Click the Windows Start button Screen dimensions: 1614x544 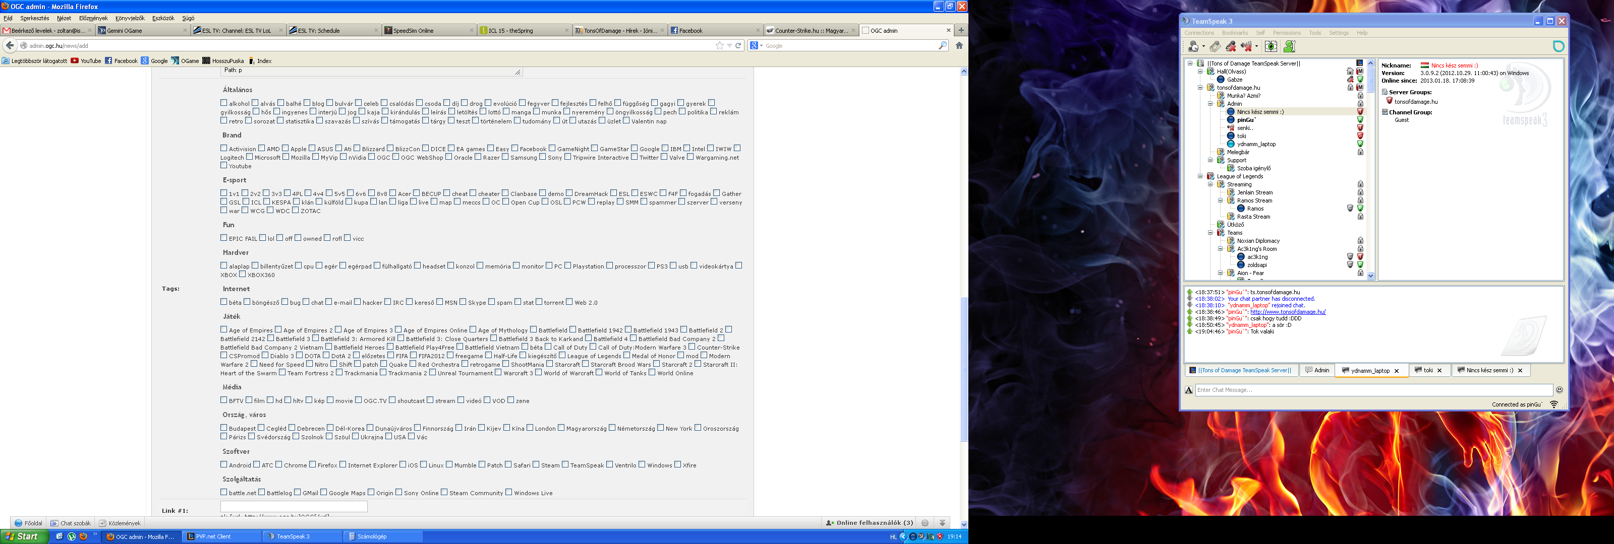click(x=24, y=536)
